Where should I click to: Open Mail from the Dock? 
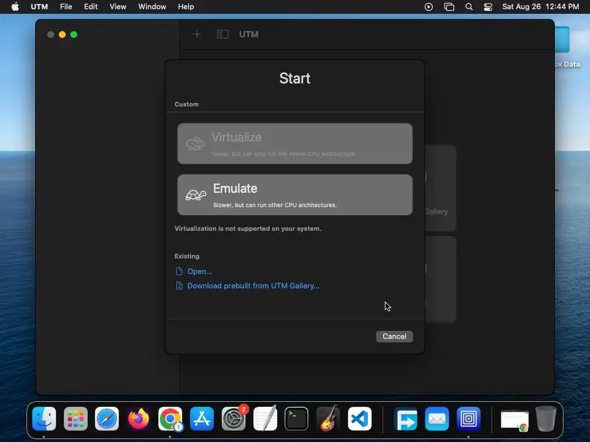pyautogui.click(x=437, y=419)
